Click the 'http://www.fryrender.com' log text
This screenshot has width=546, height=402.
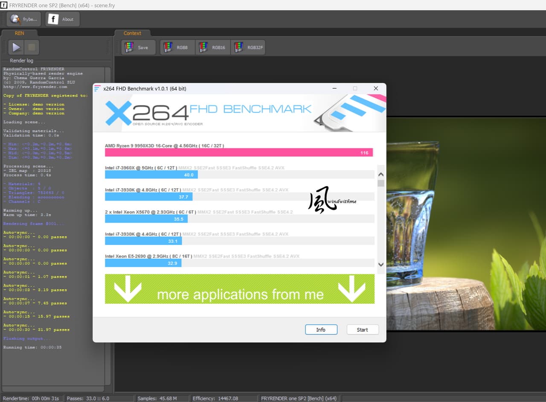[35, 87]
